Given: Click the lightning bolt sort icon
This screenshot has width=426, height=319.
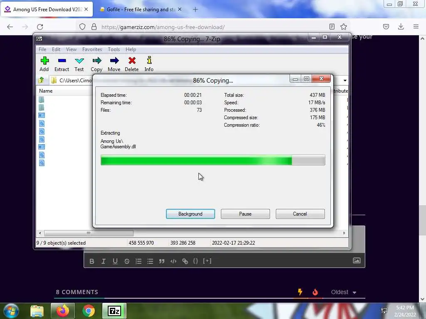Looking at the screenshot, I should (x=300, y=292).
